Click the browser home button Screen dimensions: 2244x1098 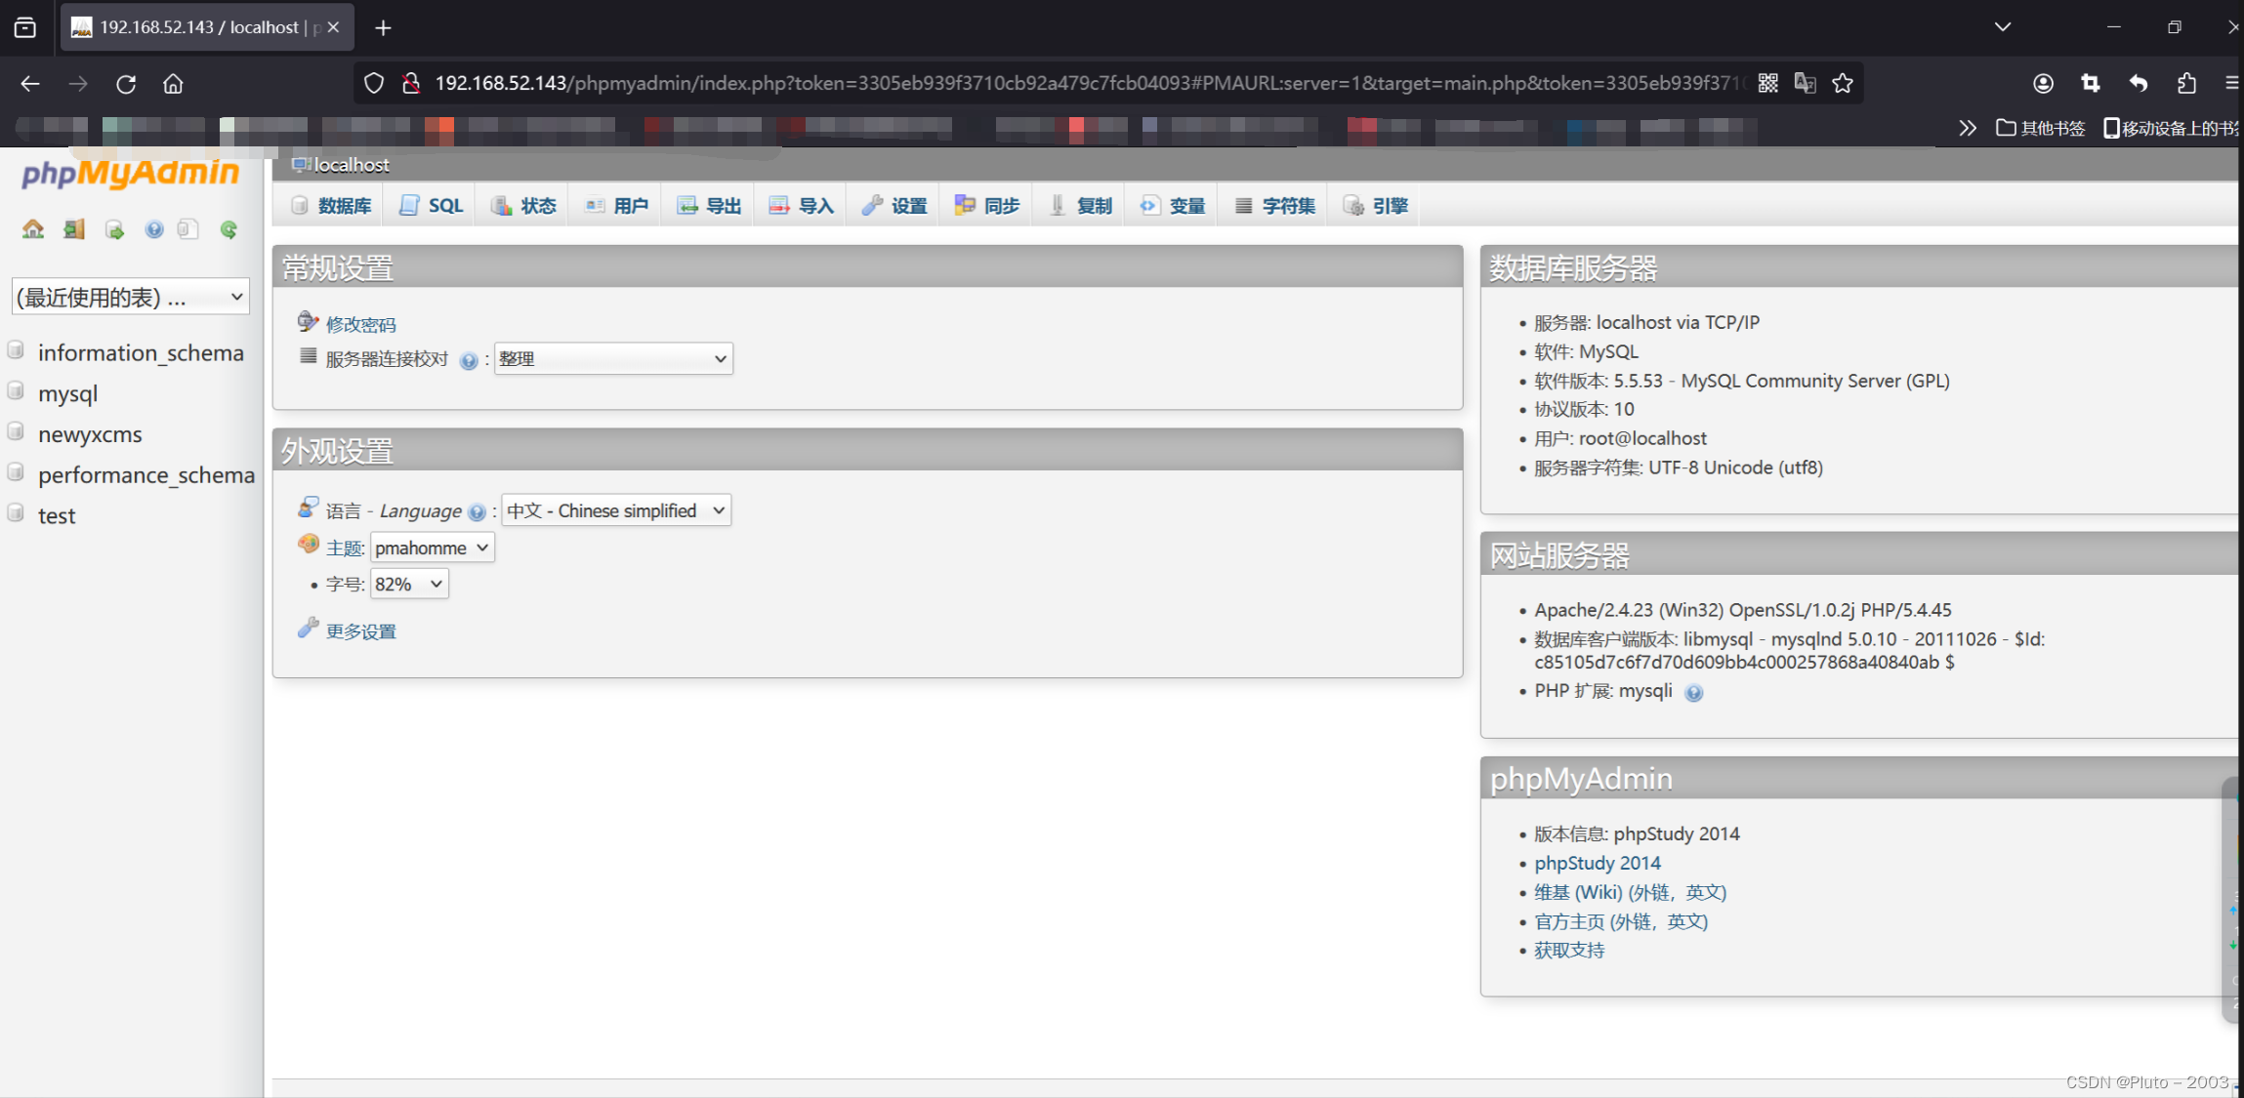[173, 84]
